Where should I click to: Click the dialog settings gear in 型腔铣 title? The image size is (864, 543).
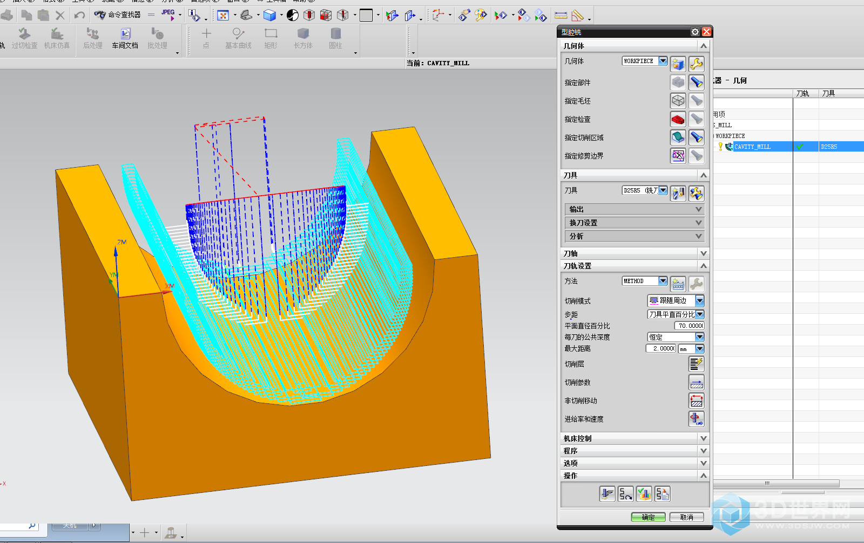tap(695, 32)
